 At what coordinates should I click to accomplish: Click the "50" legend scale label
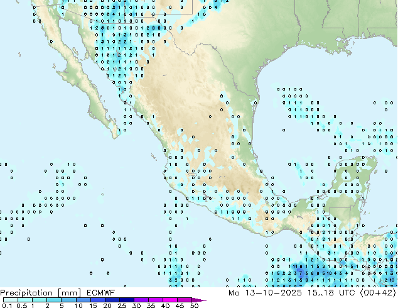pos(195,305)
